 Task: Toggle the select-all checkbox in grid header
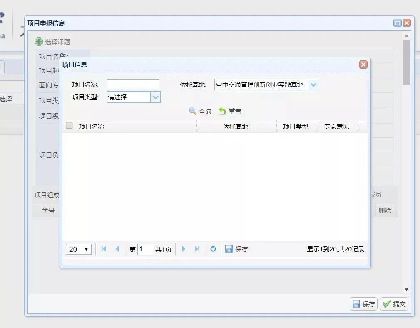(69, 125)
